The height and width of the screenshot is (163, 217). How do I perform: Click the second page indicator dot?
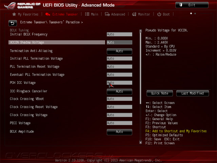[x=195, y=14]
